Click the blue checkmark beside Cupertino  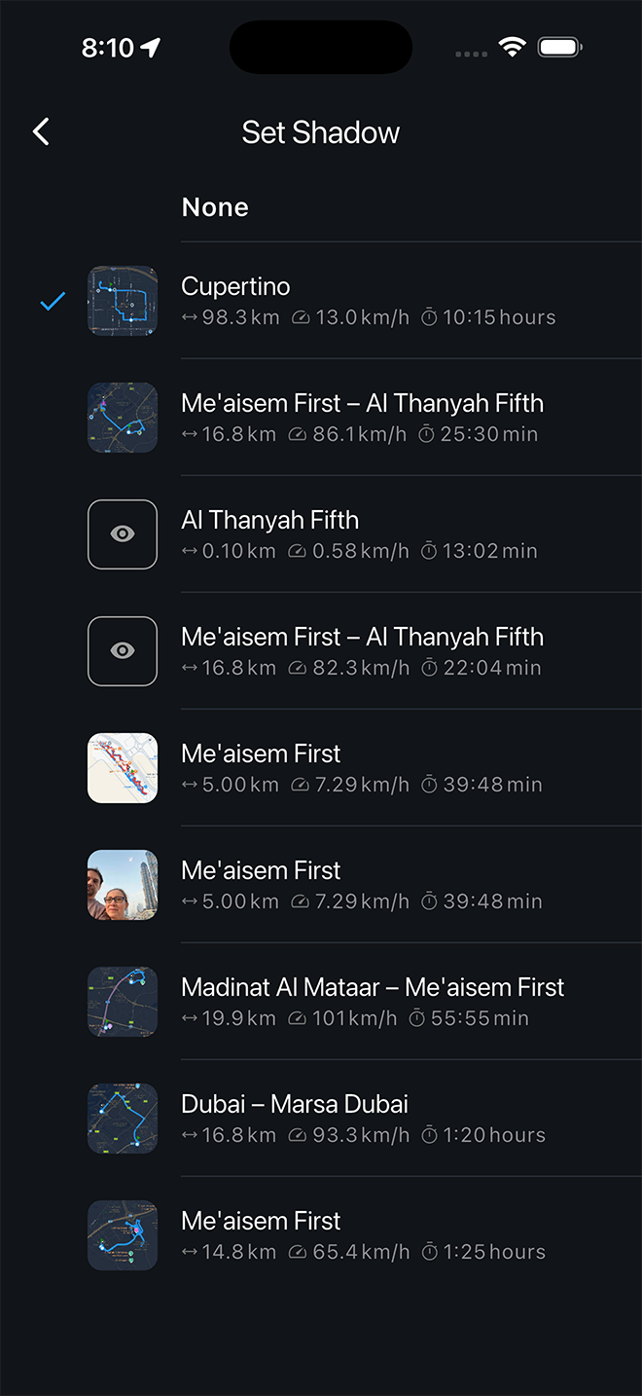point(53,302)
